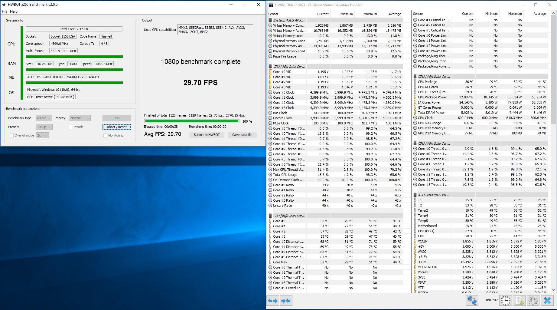Click the expand columns arrows button
Image resolution: width=557 pixels, height=310 pixels.
tap(273, 301)
